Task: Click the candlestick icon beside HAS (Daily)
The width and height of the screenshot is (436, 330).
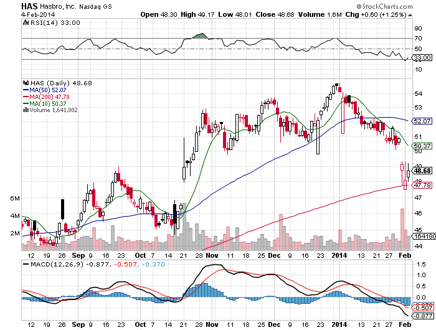Action: point(26,83)
